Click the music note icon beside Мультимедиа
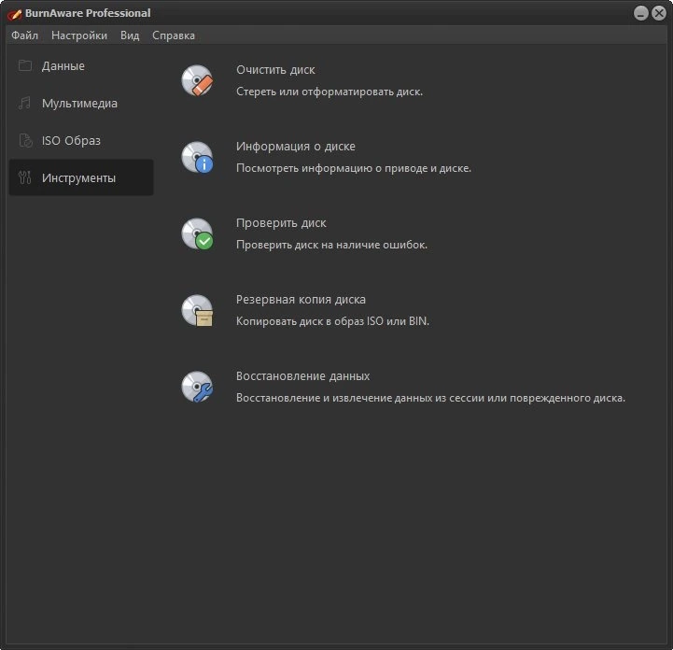This screenshot has width=673, height=650. (25, 103)
